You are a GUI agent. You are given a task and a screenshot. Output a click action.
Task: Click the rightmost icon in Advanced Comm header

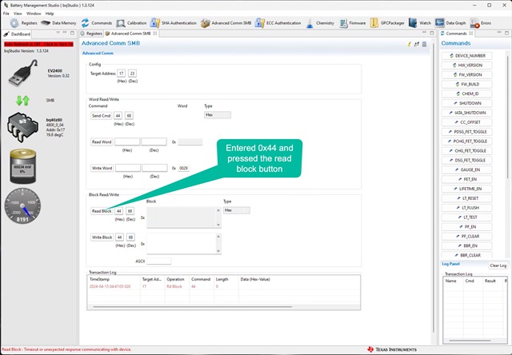click(x=424, y=44)
